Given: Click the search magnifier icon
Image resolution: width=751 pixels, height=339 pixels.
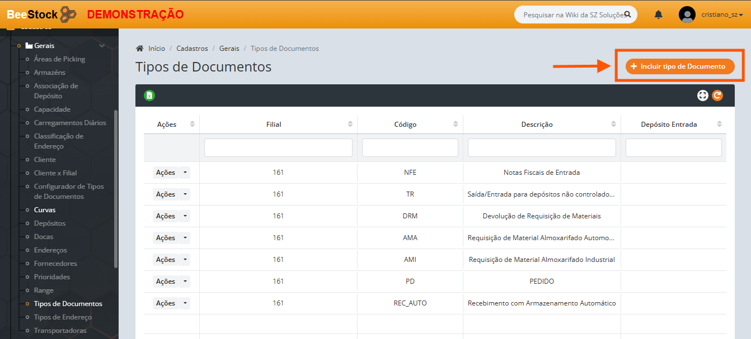Looking at the screenshot, I should (627, 15).
